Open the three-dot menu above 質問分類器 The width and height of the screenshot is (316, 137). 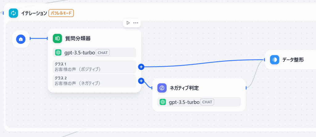tap(136, 23)
